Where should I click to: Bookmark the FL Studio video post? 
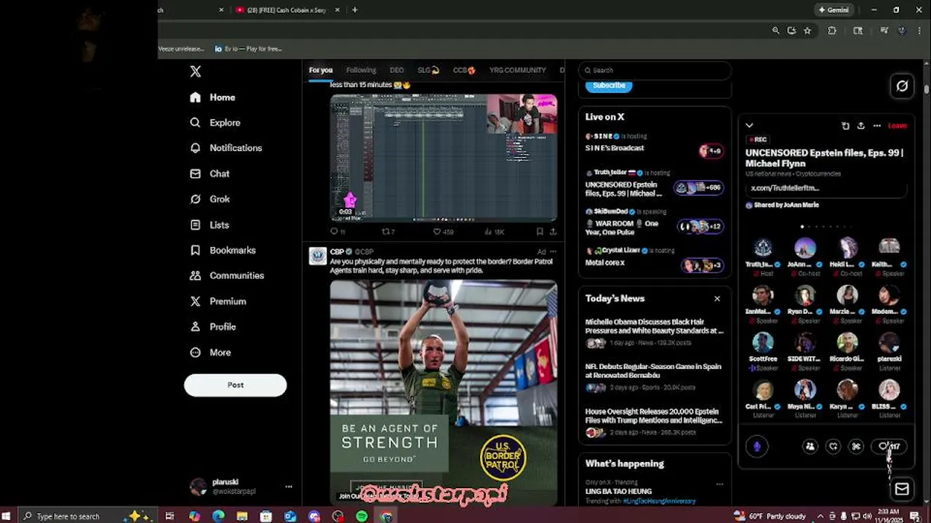coord(540,232)
